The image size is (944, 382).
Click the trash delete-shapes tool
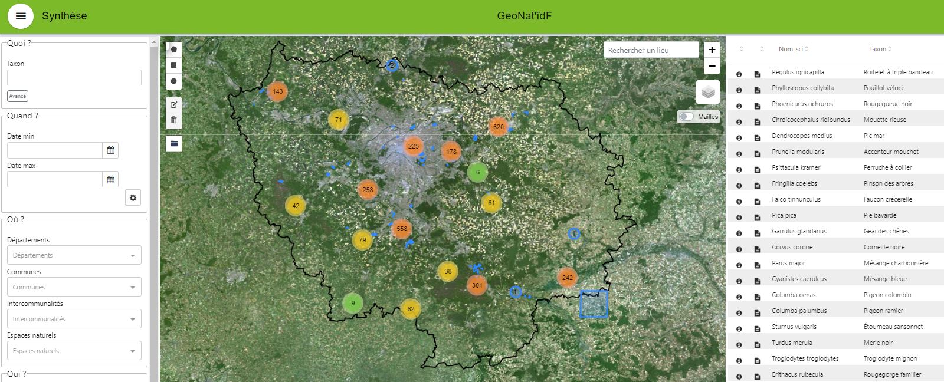point(173,120)
